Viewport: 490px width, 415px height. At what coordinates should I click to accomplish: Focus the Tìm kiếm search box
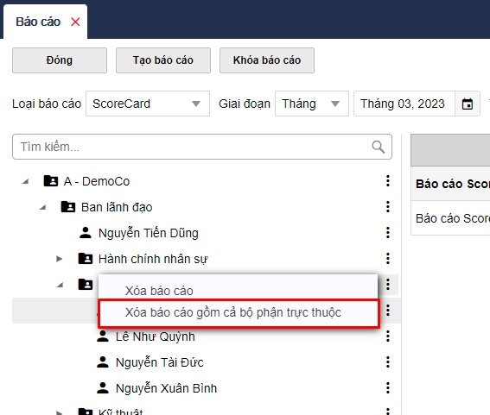point(202,147)
